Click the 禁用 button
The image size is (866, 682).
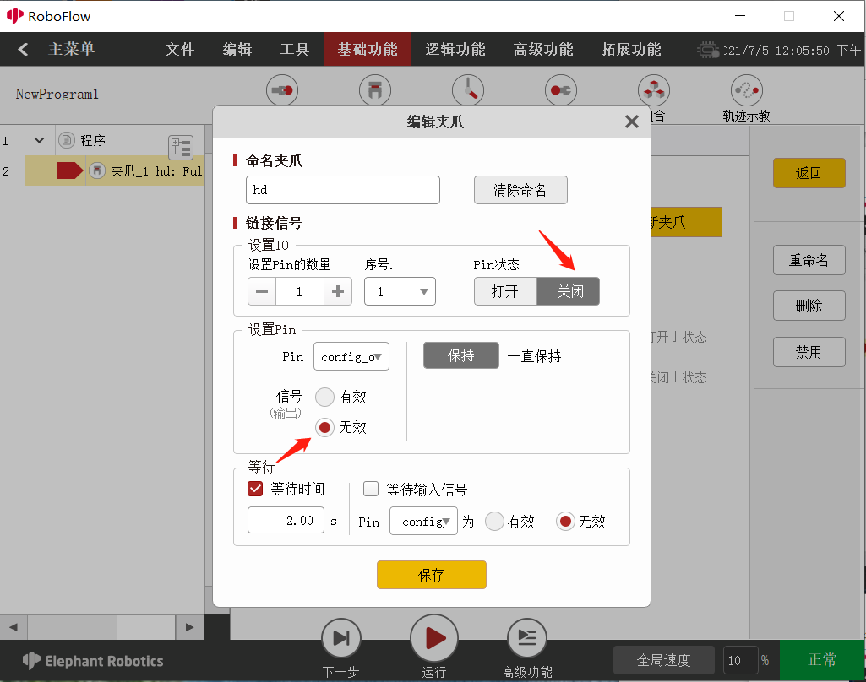click(x=809, y=352)
